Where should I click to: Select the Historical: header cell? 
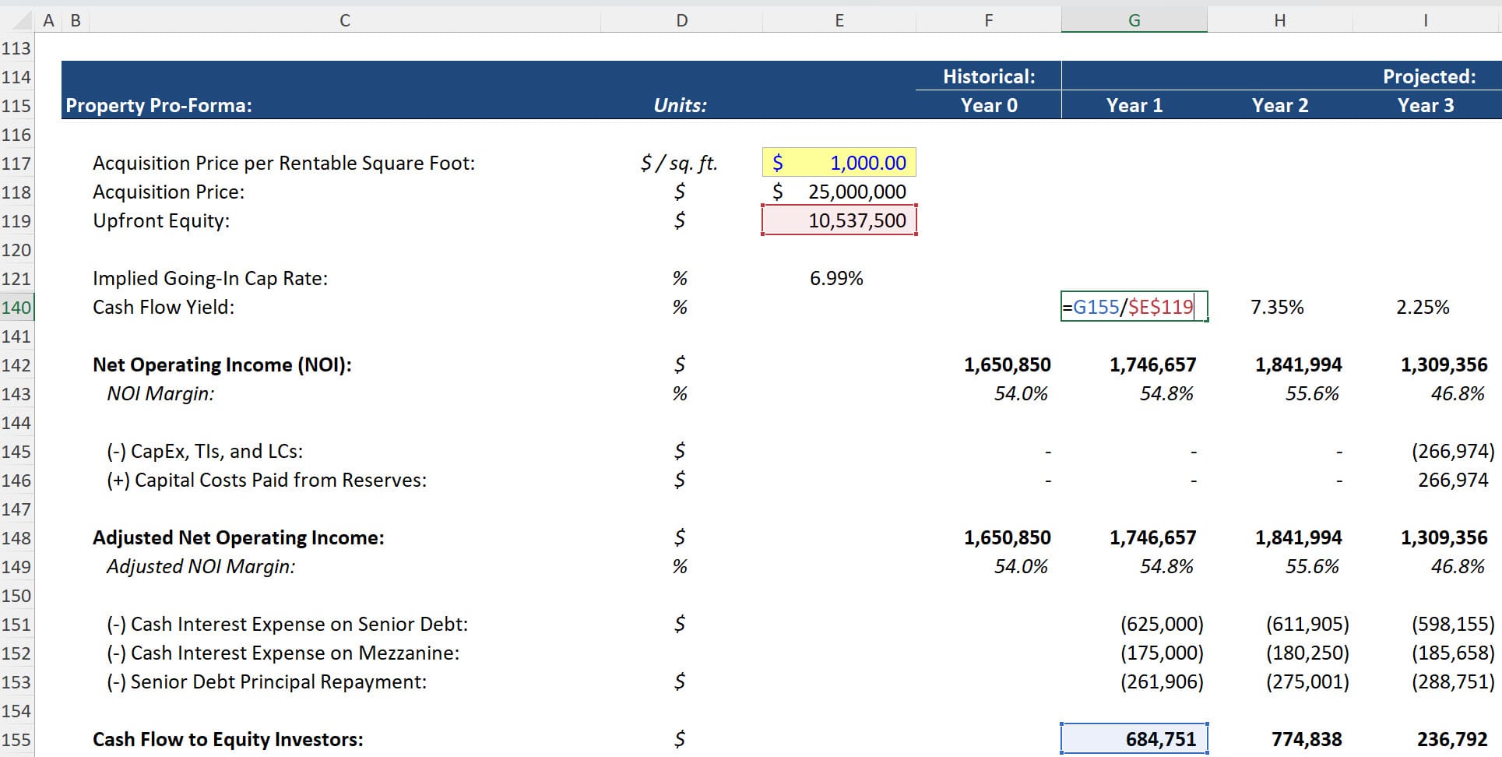pyautogui.click(x=989, y=76)
